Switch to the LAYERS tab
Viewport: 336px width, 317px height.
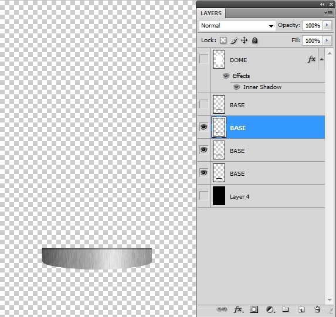click(211, 13)
